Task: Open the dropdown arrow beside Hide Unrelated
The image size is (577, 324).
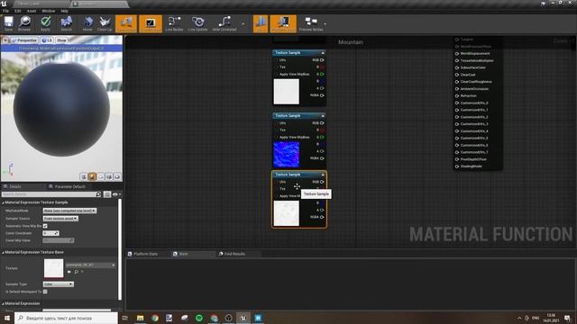Action: 243,24
